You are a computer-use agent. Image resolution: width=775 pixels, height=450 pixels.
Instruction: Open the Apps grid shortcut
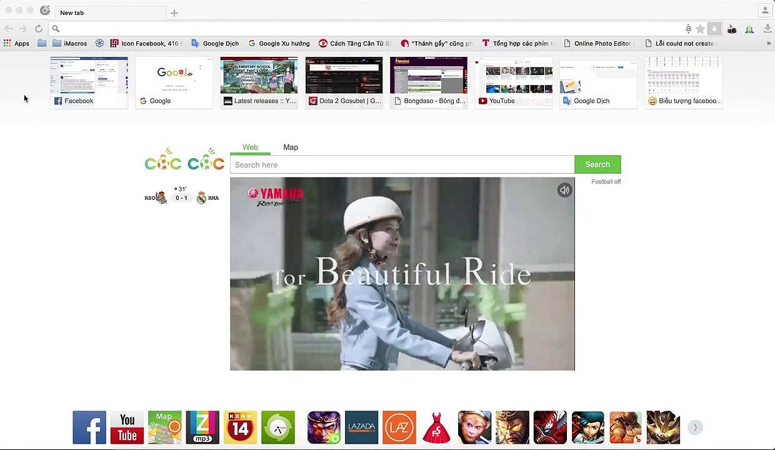(16, 43)
